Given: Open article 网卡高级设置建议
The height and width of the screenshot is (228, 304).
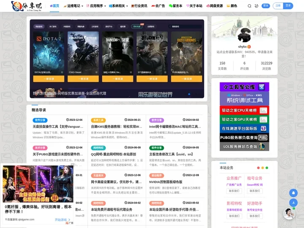Looking at the screenshot, I should 116,182.
